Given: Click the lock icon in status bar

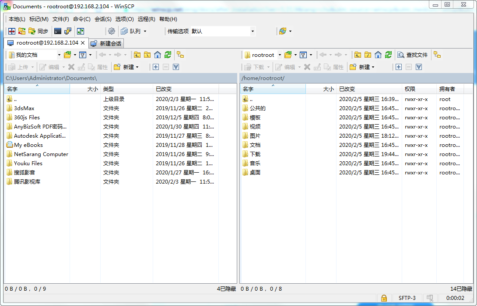Looking at the screenshot, I should point(384,298).
